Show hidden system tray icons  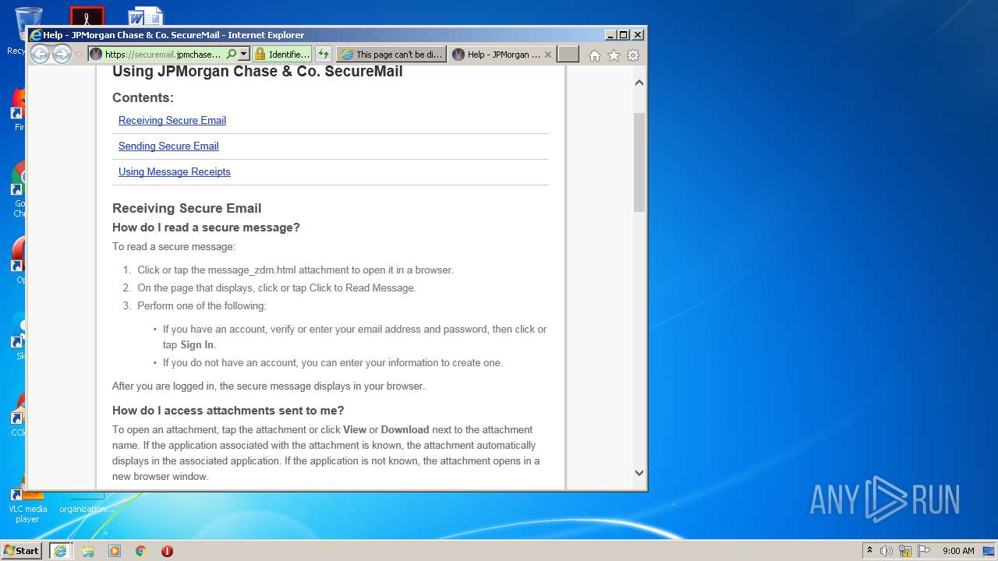870,551
